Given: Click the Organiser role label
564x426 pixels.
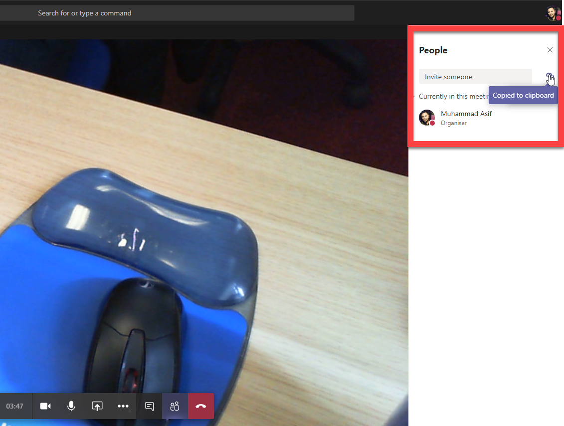Looking at the screenshot, I should [x=454, y=123].
